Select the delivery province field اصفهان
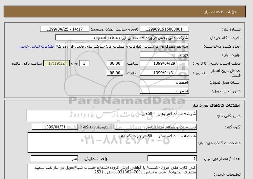Viewport: 253px width, 179px height. 164,82
